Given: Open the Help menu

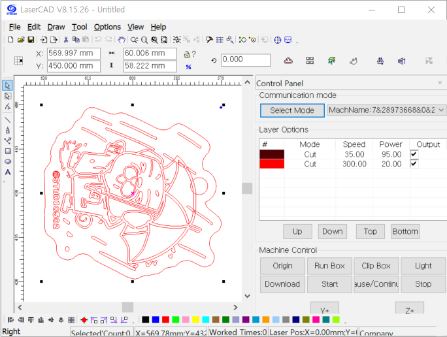Looking at the screenshot, I should point(158,27).
